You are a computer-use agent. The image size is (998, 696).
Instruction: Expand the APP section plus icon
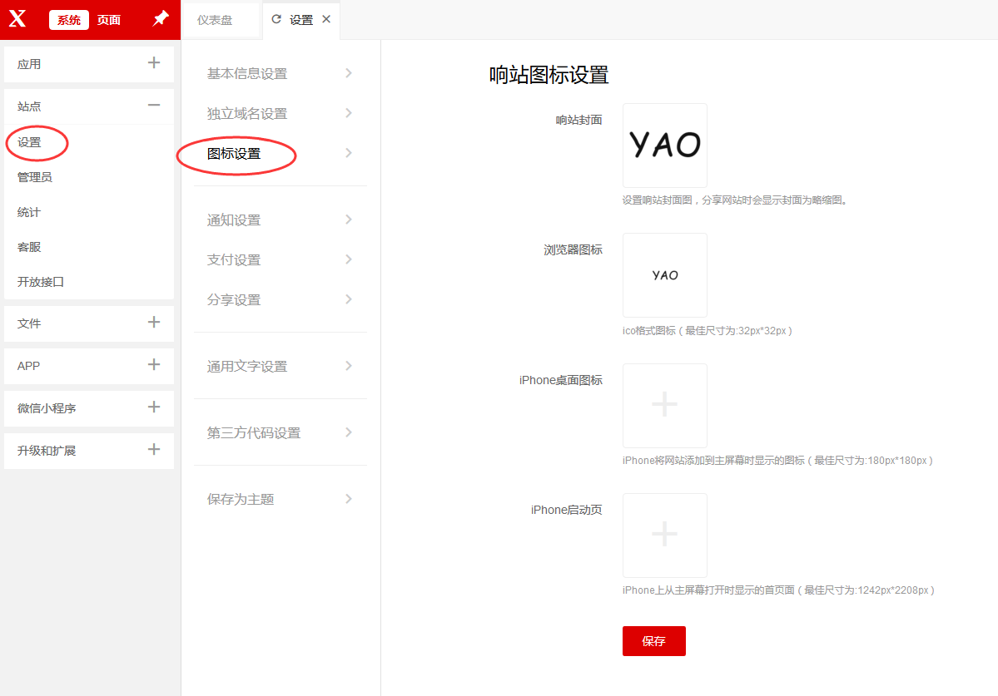(x=153, y=365)
